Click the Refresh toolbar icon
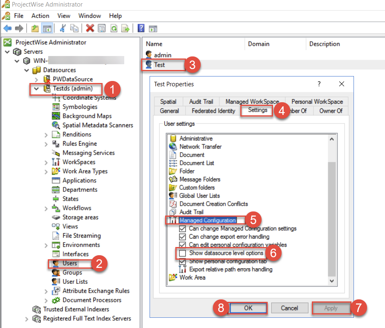Image resolution: width=385 pixels, height=328 pixels. [114, 28]
